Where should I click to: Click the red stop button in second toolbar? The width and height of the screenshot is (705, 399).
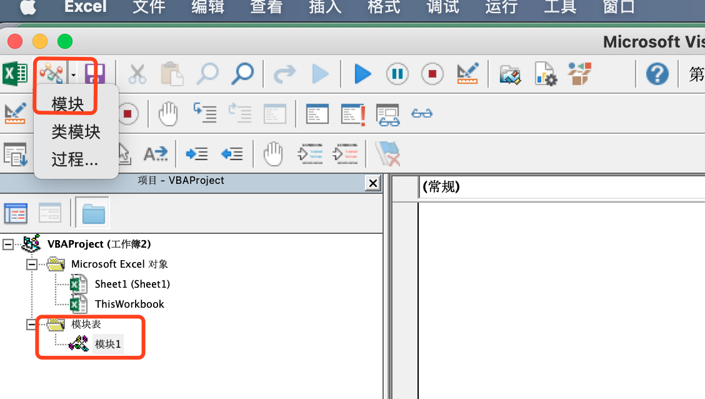[127, 114]
